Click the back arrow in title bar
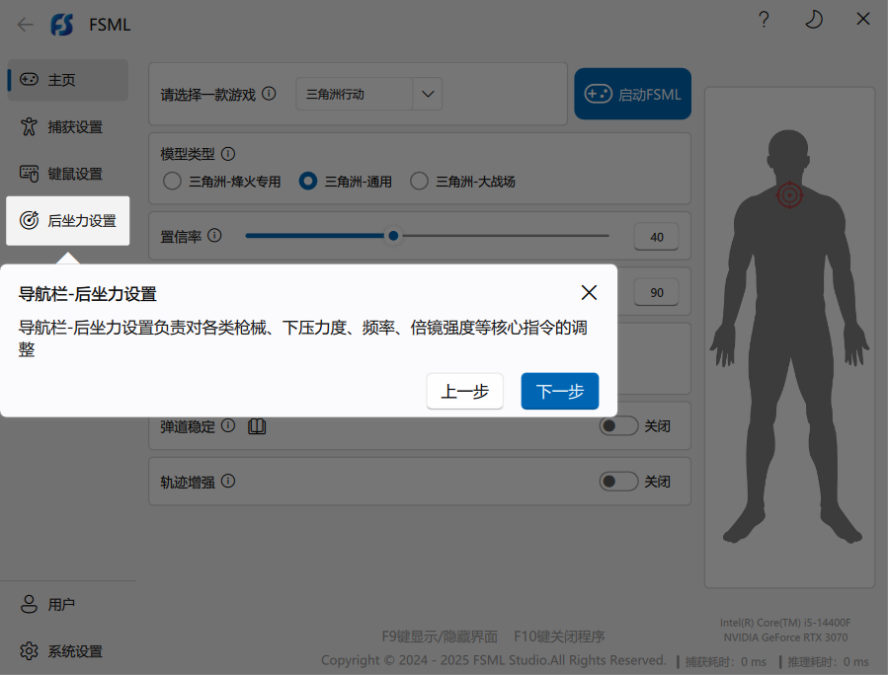This screenshot has width=888, height=675. click(x=26, y=25)
